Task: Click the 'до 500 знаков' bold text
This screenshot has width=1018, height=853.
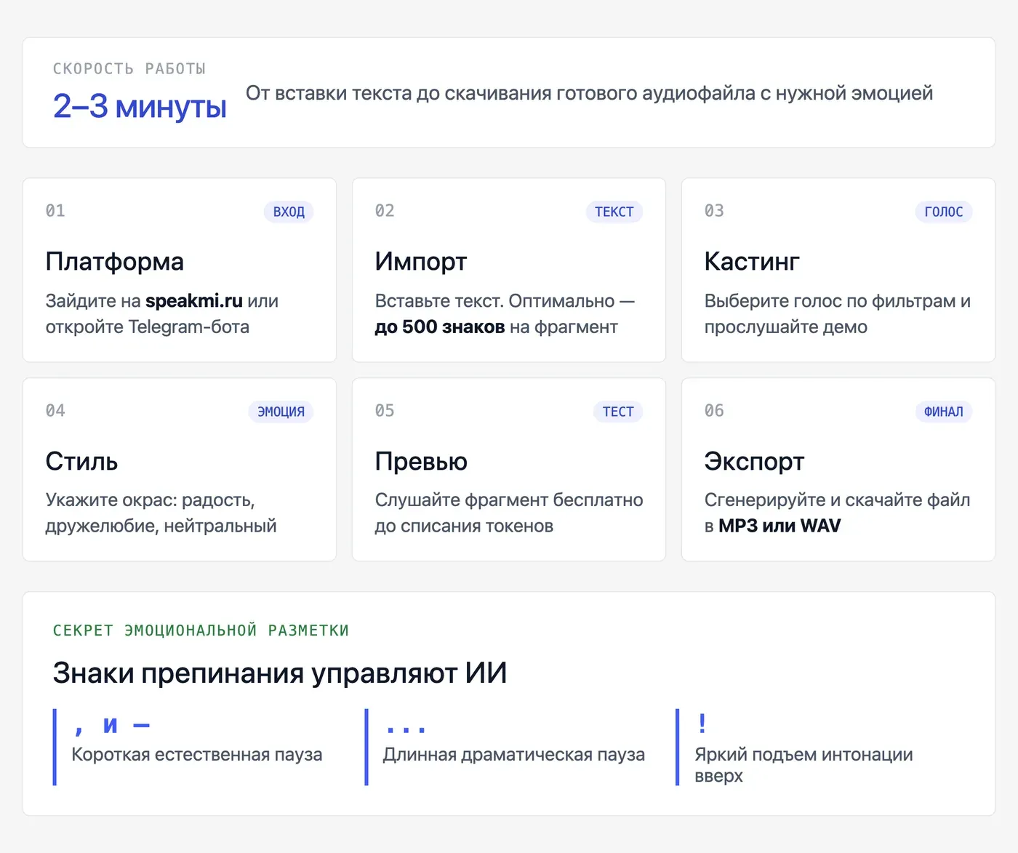Action: pos(440,327)
